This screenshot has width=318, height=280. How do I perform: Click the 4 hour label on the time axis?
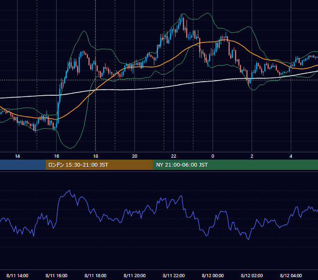point(291,156)
